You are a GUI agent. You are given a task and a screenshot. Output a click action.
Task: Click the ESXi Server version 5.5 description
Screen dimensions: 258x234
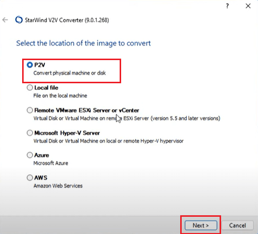coord(127,118)
